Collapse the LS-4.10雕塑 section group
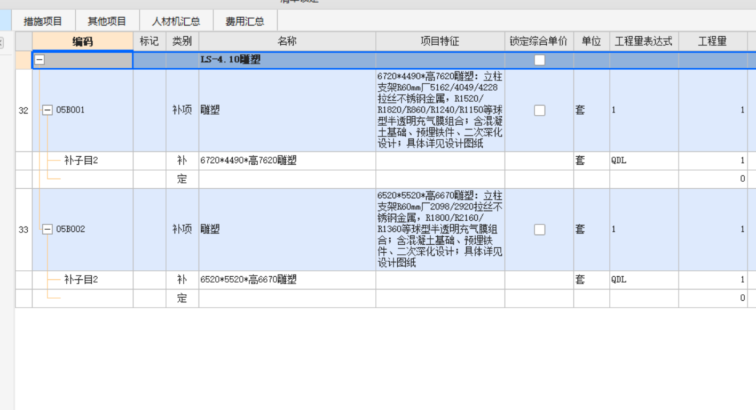This screenshot has height=410, width=756. pyautogui.click(x=40, y=60)
